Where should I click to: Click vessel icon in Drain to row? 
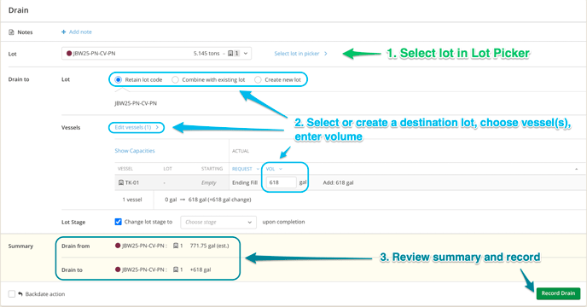coord(176,269)
